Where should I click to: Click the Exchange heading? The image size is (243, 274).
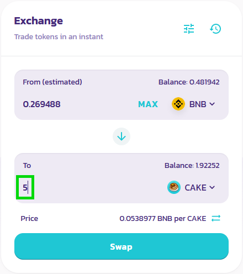(39, 21)
